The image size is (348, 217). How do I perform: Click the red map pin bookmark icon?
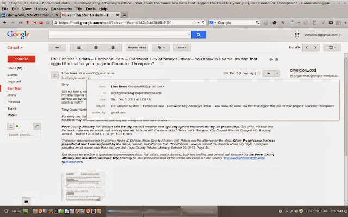click(x=28, y=23)
